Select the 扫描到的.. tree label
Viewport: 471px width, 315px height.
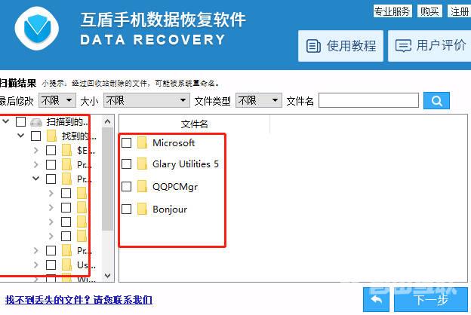pos(67,122)
